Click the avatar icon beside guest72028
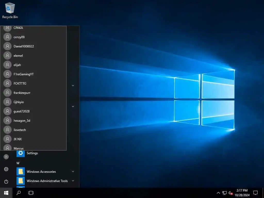Viewport: 264px width, 198px height. point(7,111)
